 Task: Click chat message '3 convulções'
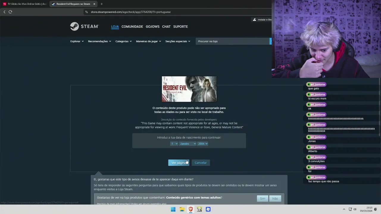[316, 161]
